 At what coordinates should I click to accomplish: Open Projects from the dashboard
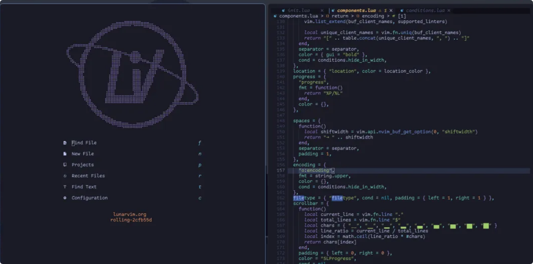pyautogui.click(x=83, y=165)
